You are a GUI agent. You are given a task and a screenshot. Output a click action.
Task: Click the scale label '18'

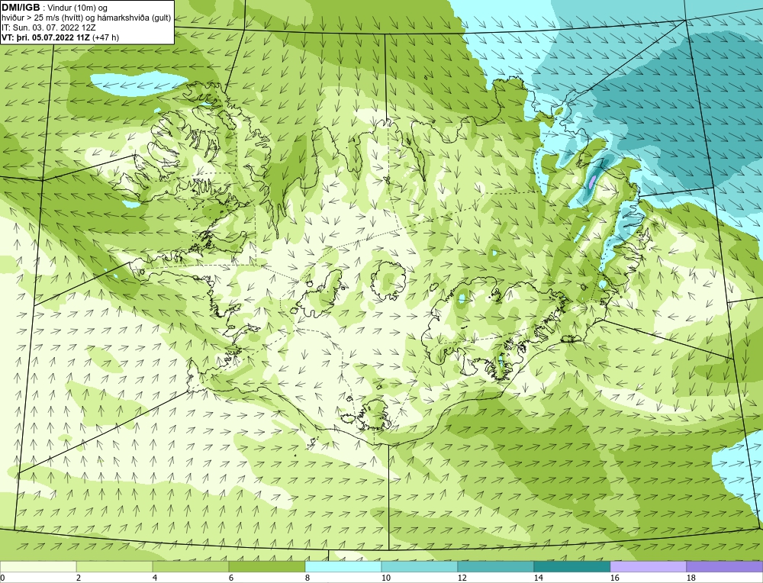point(691,578)
